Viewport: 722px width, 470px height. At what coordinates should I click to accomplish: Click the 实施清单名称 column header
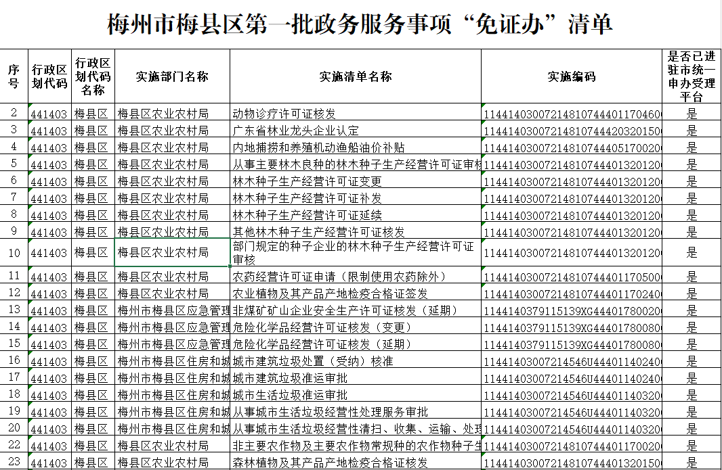pyautogui.click(x=356, y=76)
